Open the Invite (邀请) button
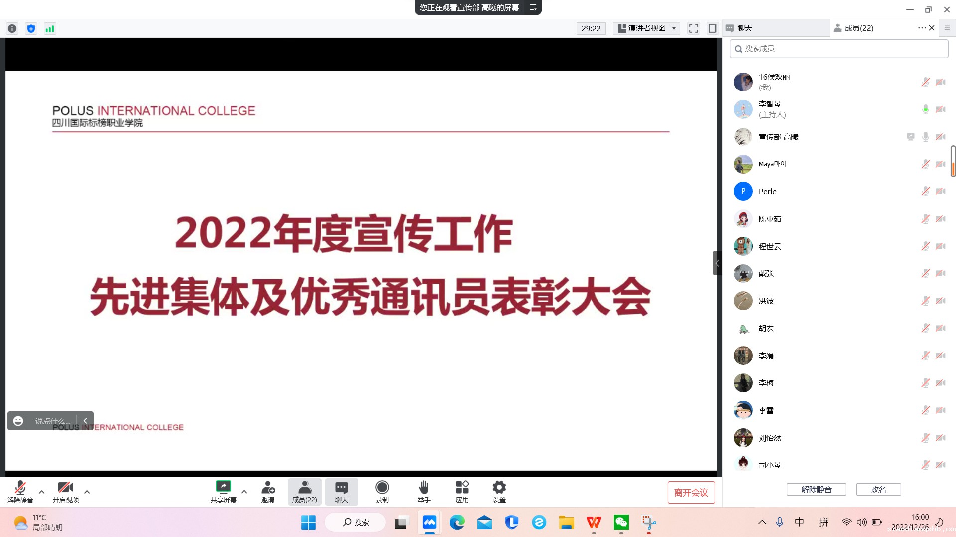Image resolution: width=956 pixels, height=537 pixels. tap(268, 492)
